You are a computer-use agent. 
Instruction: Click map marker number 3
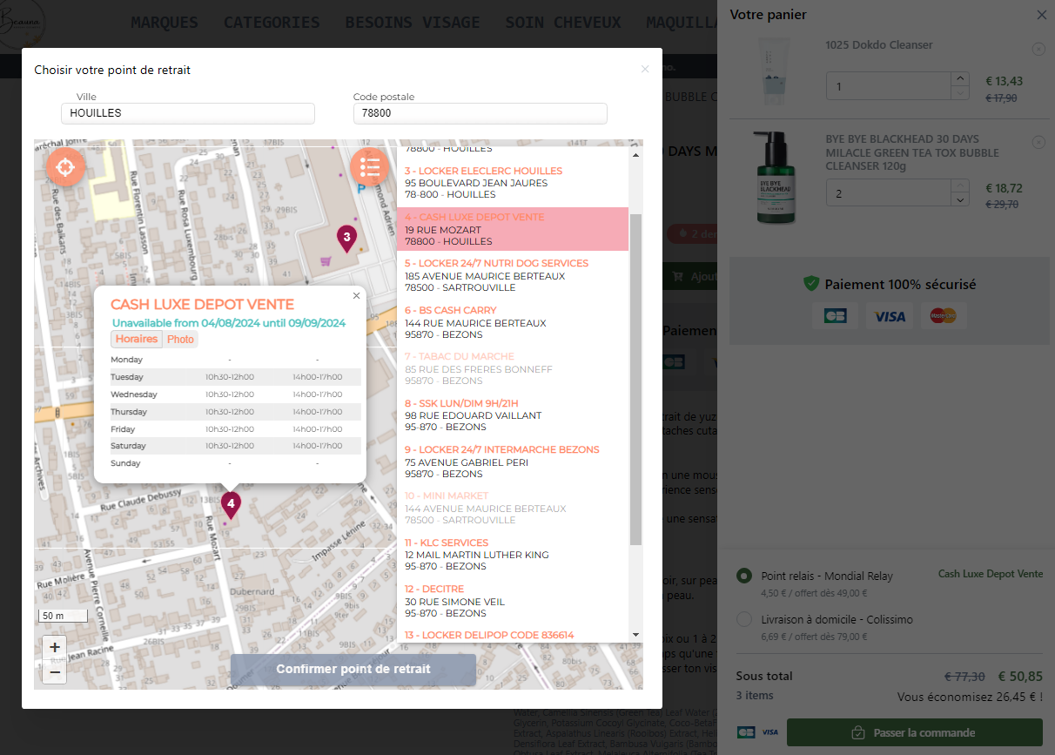[x=346, y=238]
